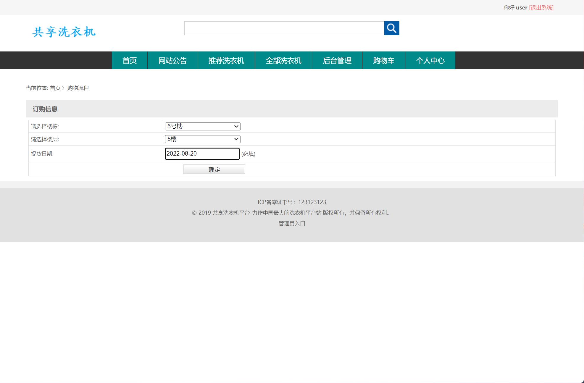
Task: Open the 个人中心 personal center
Action: pos(430,60)
